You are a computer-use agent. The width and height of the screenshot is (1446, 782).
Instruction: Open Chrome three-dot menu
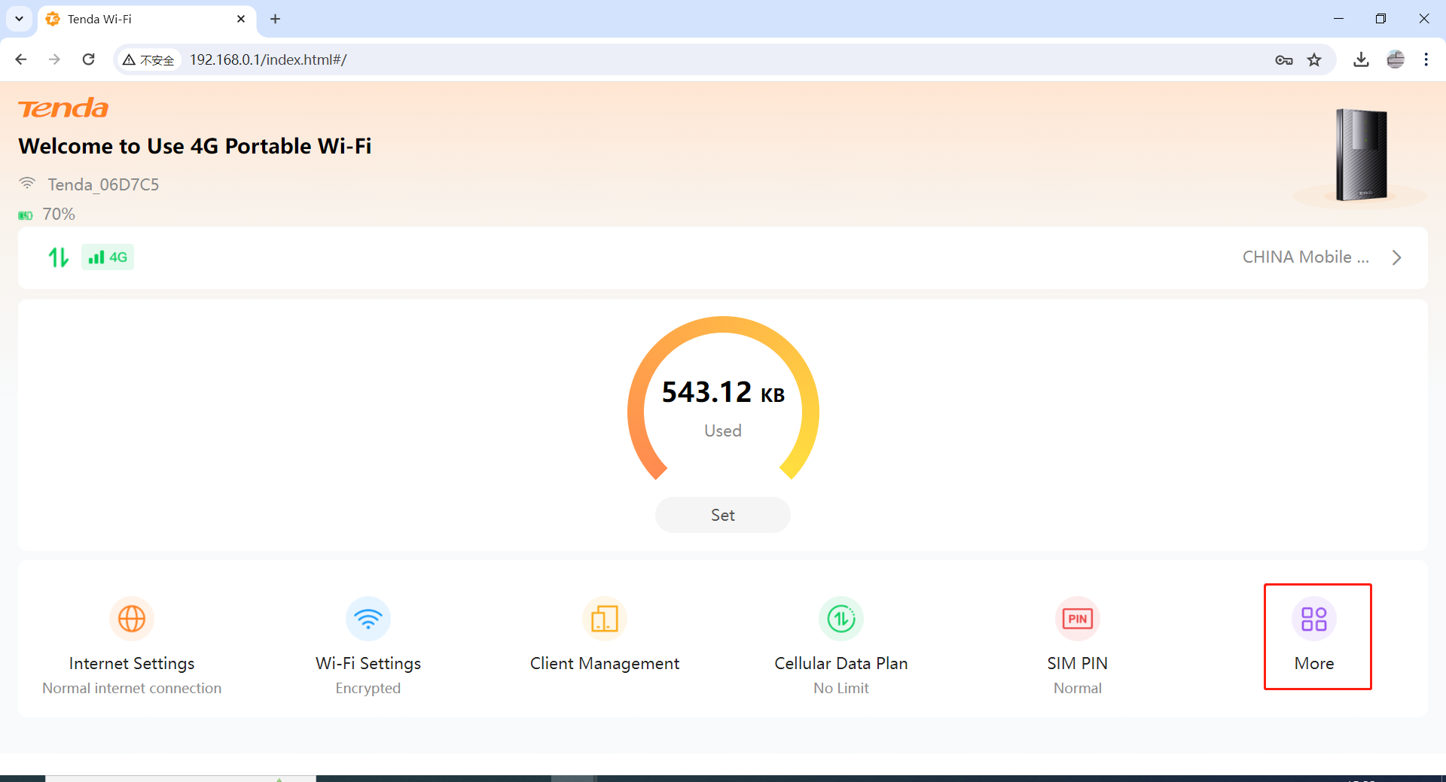click(x=1426, y=59)
